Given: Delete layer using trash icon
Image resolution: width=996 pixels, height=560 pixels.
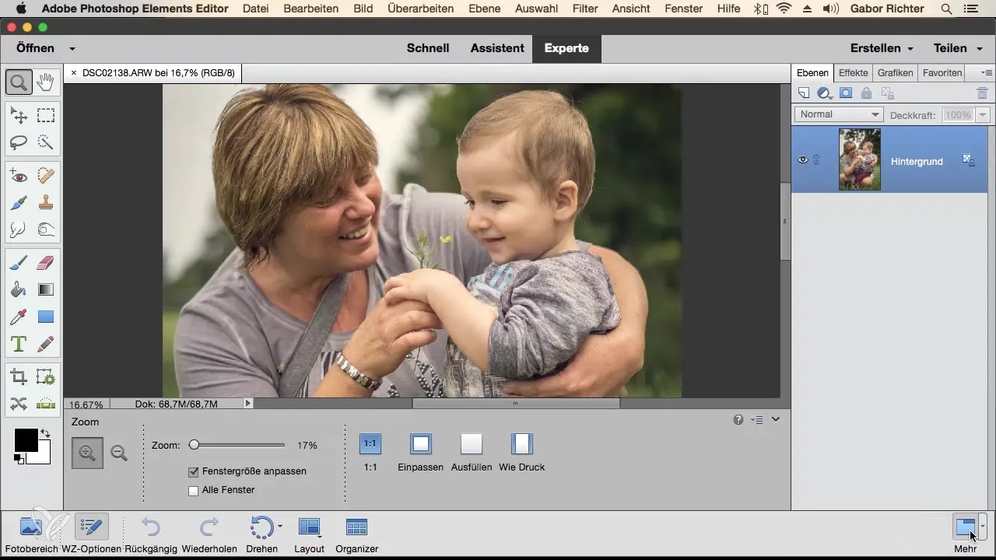Looking at the screenshot, I should [x=982, y=93].
